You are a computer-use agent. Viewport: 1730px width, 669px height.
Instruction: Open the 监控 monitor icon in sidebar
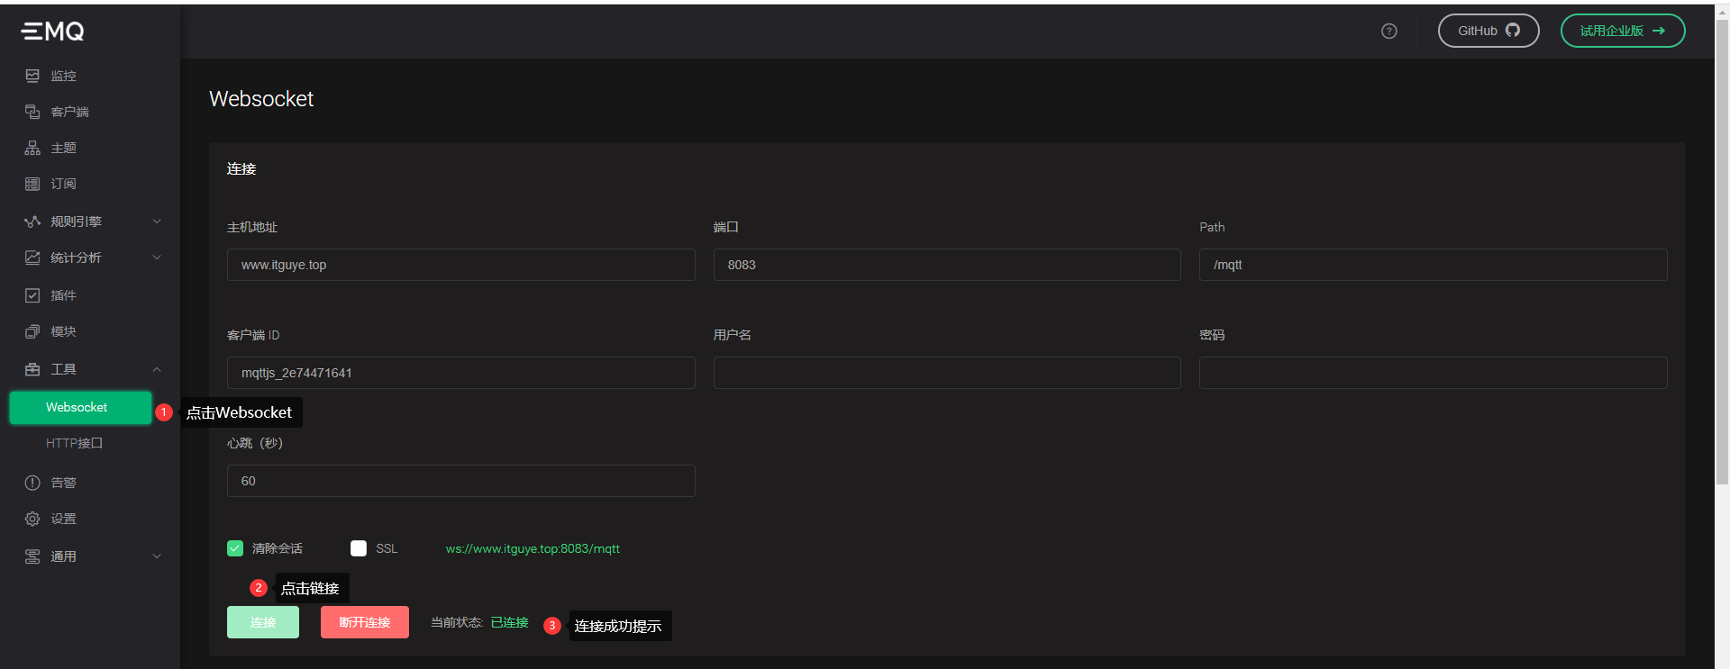(x=32, y=76)
